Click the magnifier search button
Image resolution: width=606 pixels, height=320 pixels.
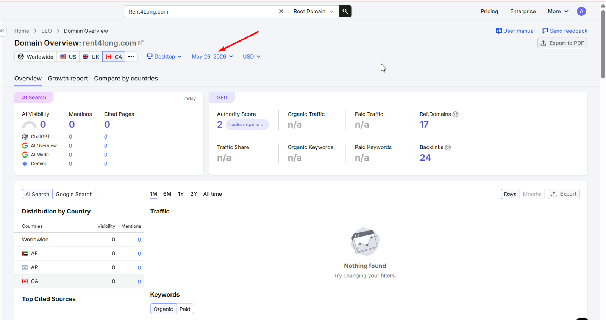click(x=345, y=11)
